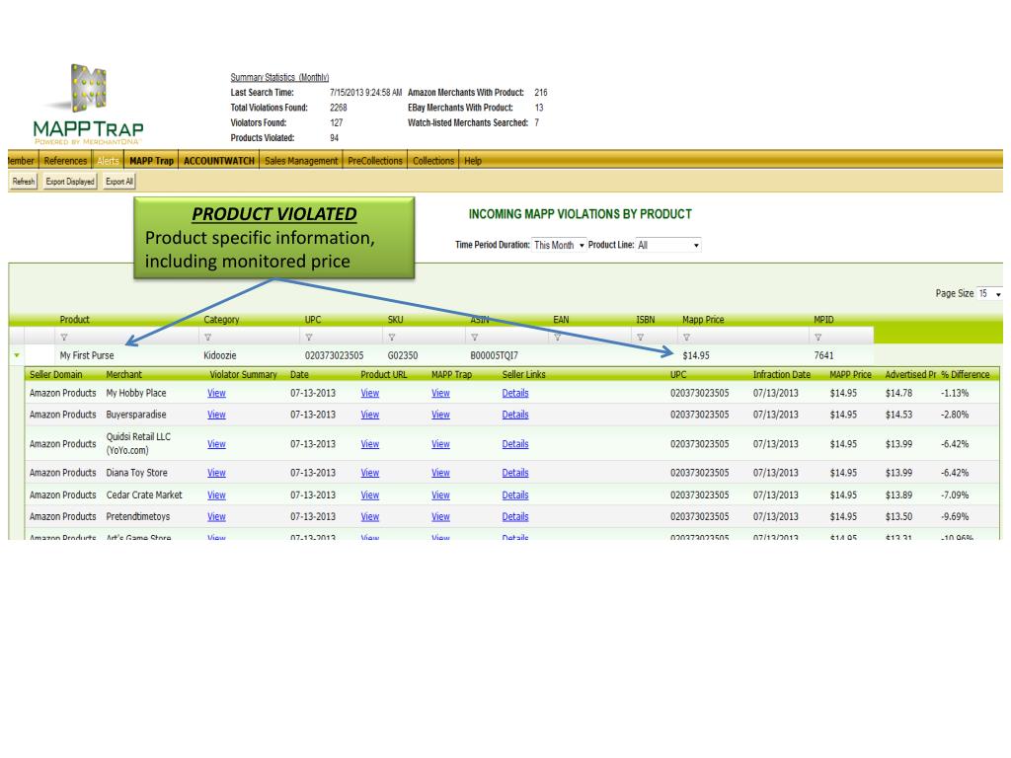This screenshot has height=758, width=1011.
Task: Open MAPP Trap View link for Quidsi Retail
Action: pos(440,444)
